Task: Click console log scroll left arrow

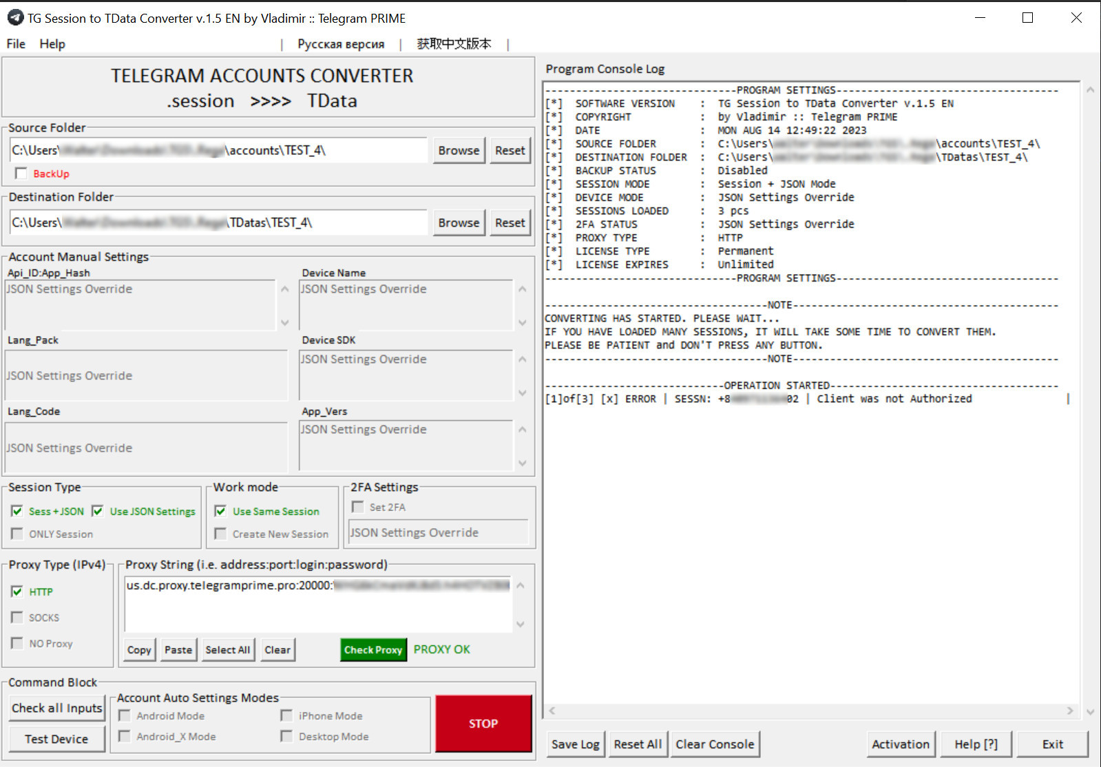Action: tap(552, 711)
